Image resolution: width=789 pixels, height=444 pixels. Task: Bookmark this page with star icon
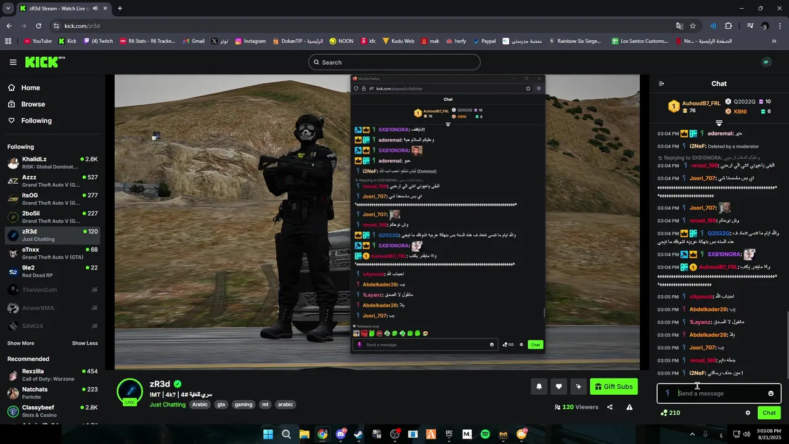(x=693, y=26)
